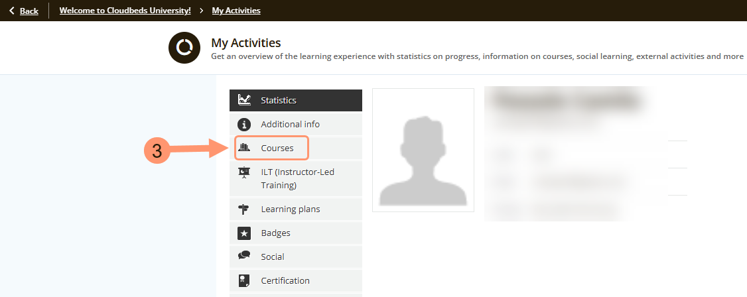Click the Statistics chart icon
This screenshot has height=297, width=747.
(244, 100)
